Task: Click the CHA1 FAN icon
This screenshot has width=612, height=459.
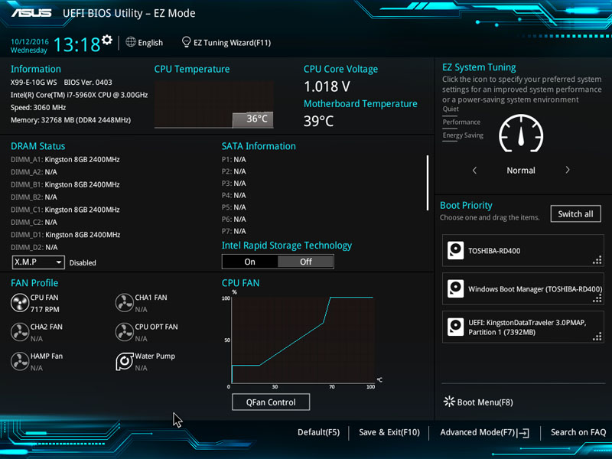Action: (x=125, y=303)
